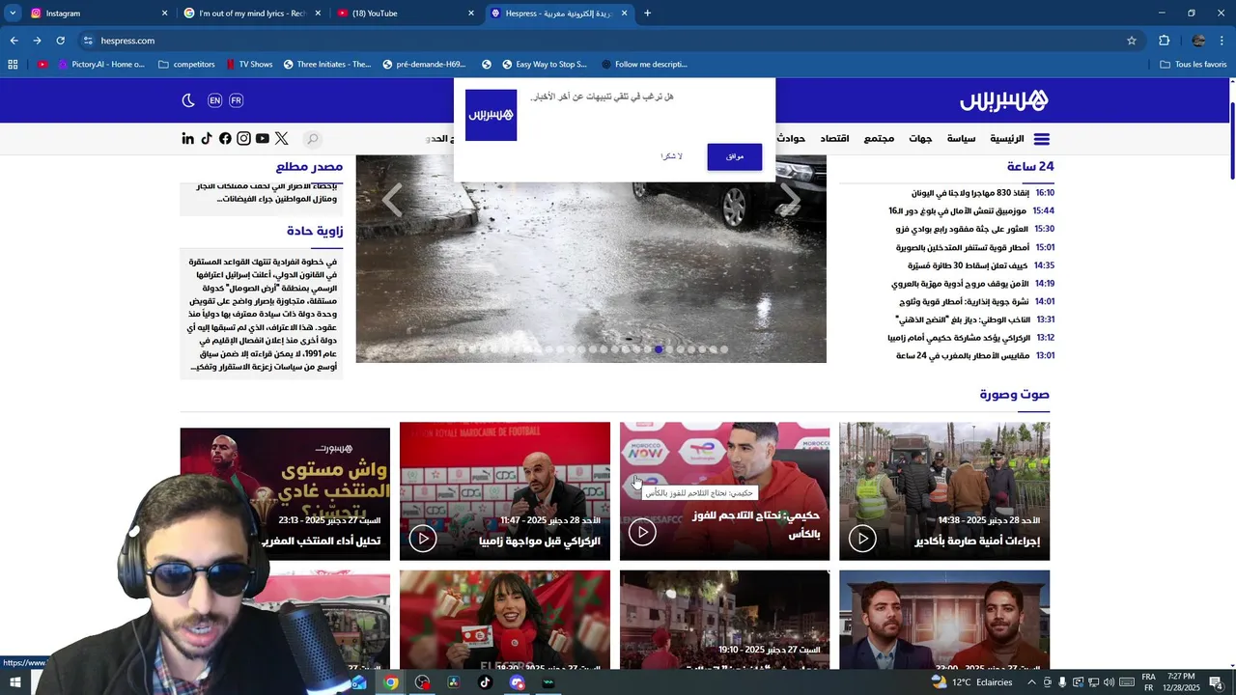Open Hespress Facebook page icon
Screen dimensions: 1236x695
tap(225, 139)
